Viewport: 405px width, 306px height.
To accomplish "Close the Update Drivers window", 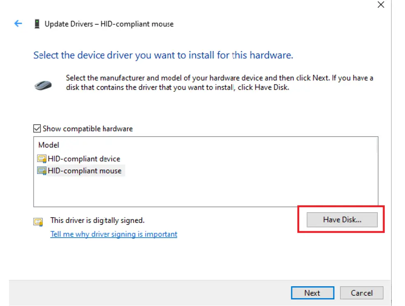I will coord(380,5).
